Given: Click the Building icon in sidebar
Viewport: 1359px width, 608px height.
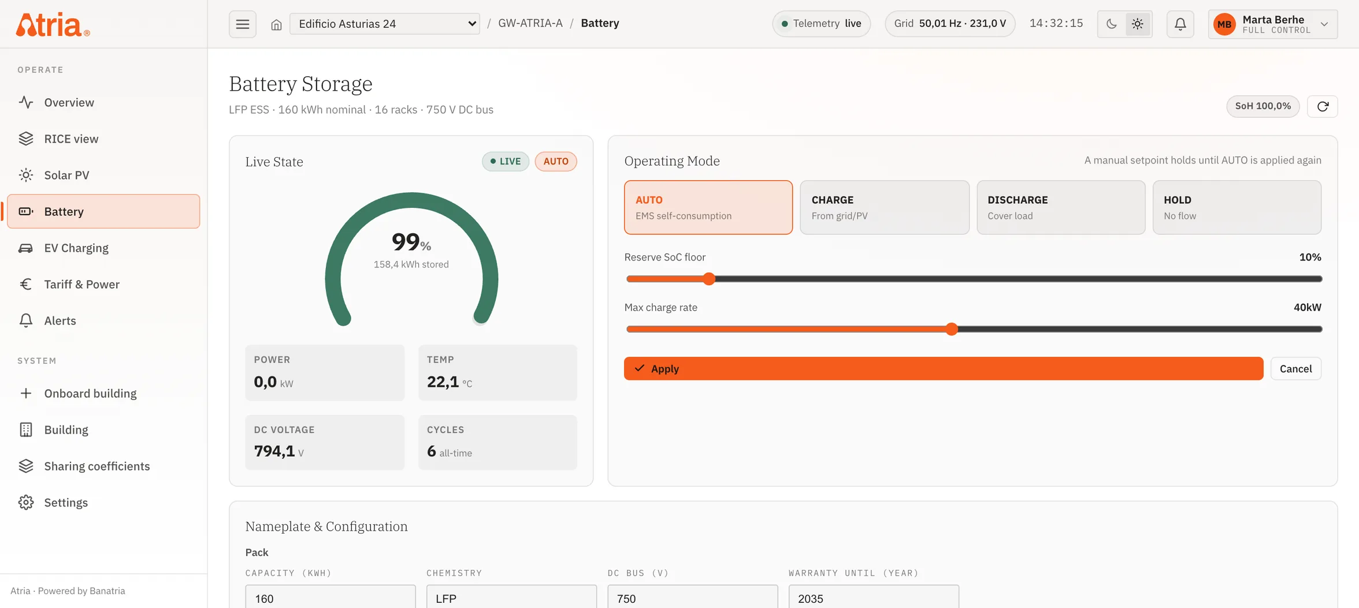Looking at the screenshot, I should click(x=26, y=430).
